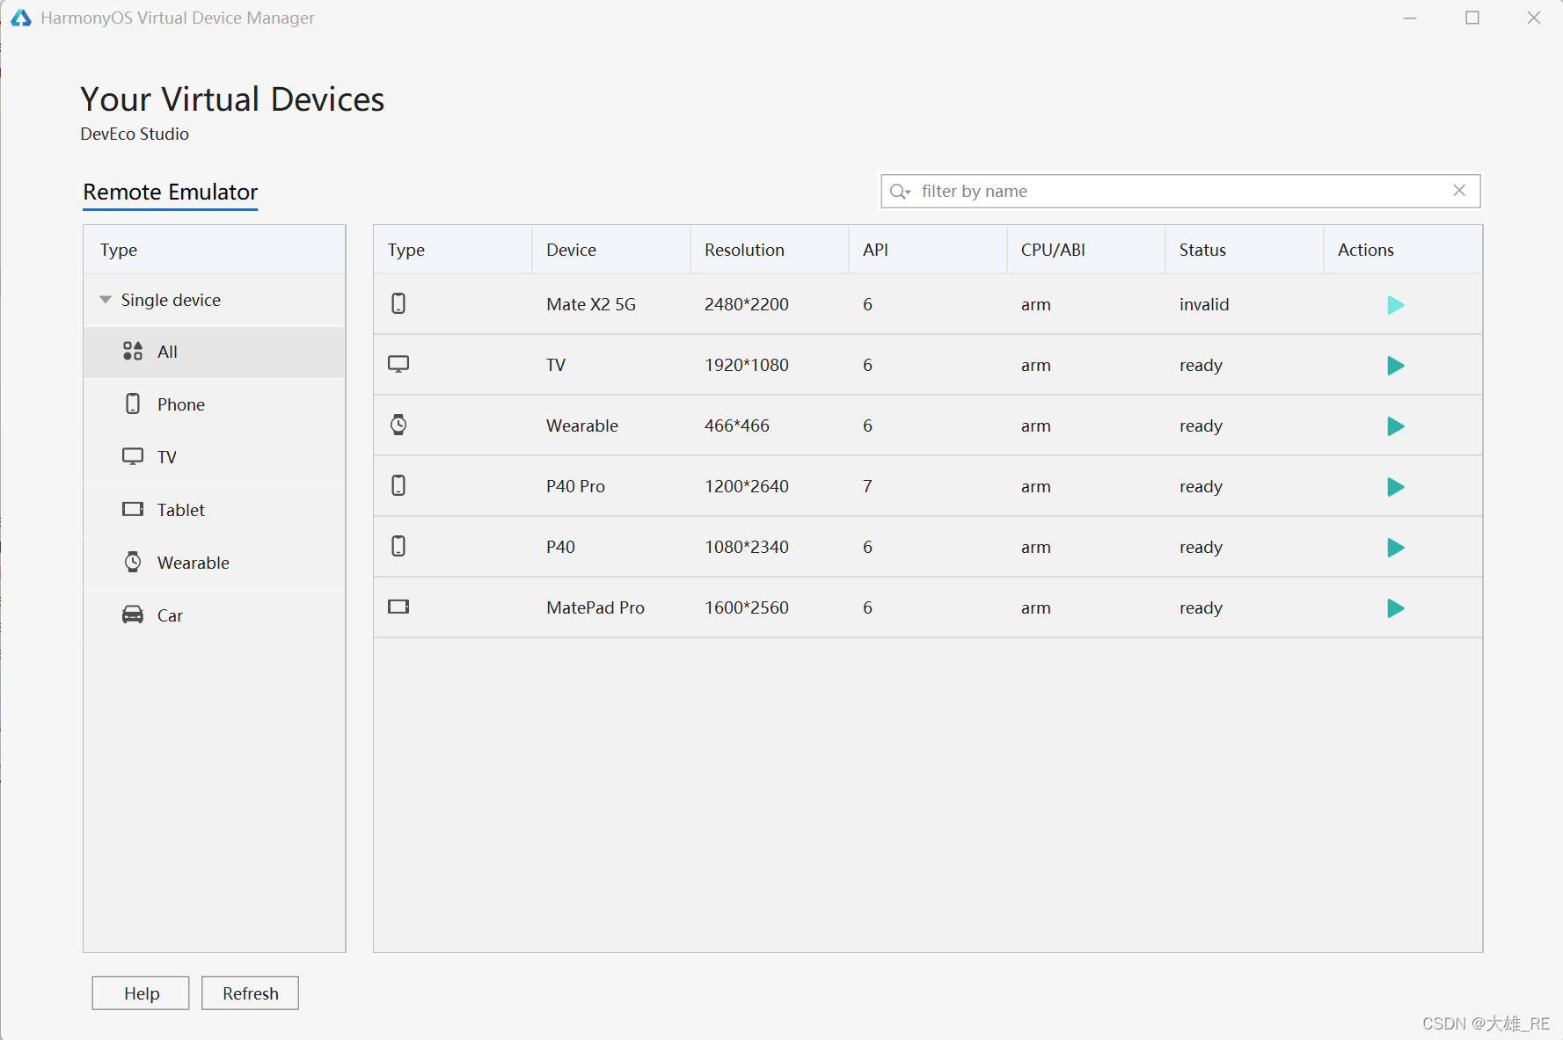Select the P40 Pro device name
Image resolution: width=1563 pixels, height=1040 pixels.
[575, 486]
